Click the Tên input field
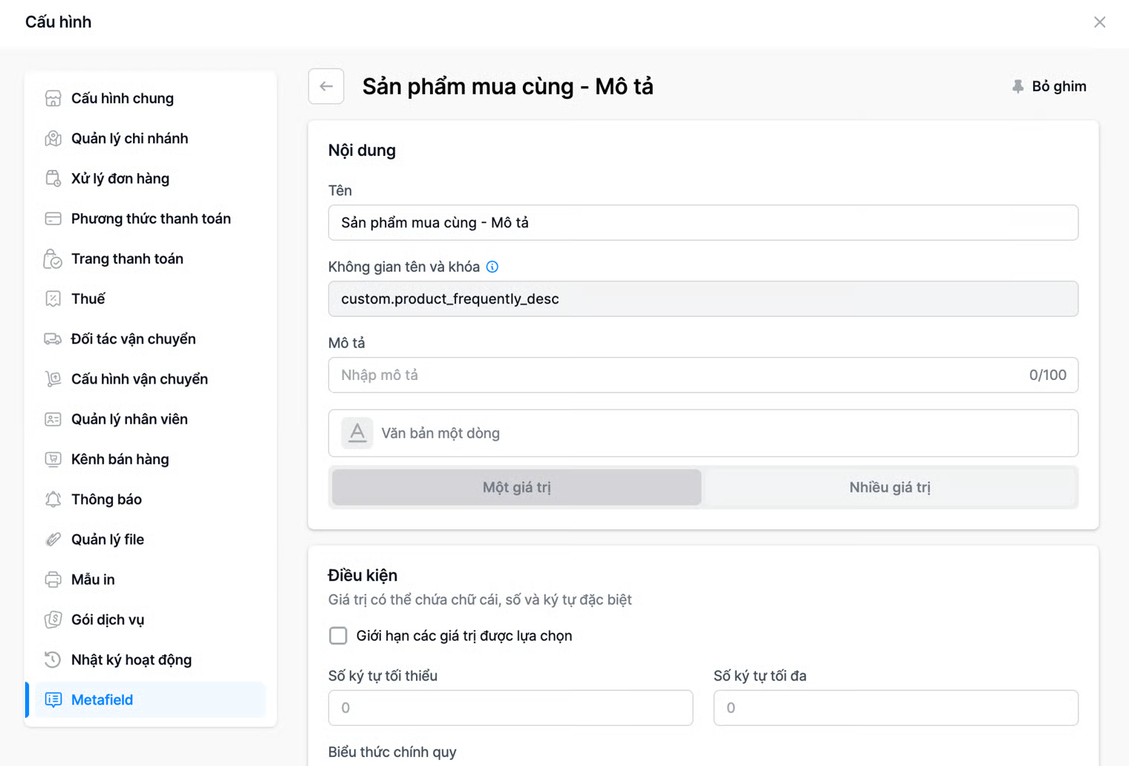The width and height of the screenshot is (1129, 766). [x=703, y=223]
